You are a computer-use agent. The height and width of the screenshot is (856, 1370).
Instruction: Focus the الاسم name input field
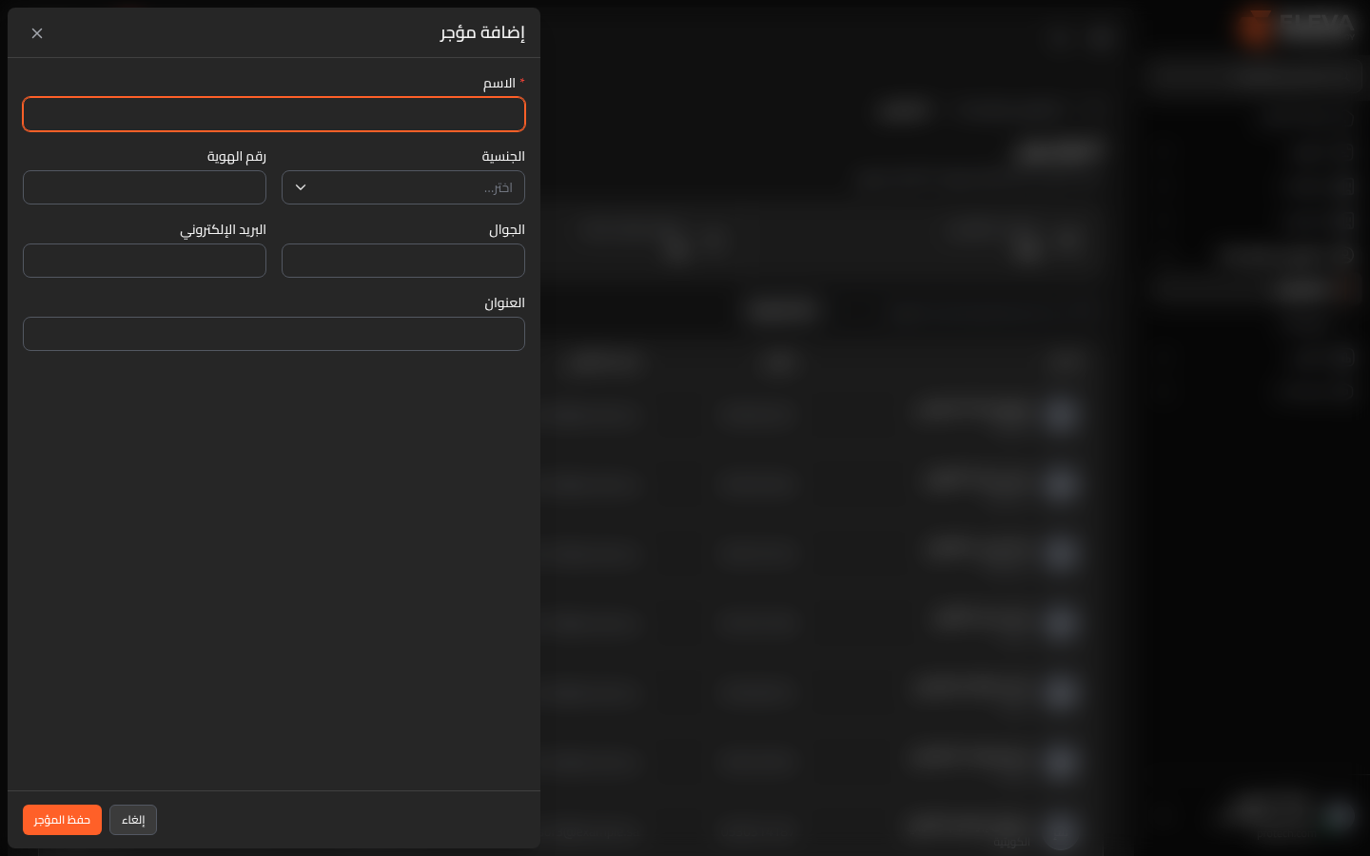point(274,114)
